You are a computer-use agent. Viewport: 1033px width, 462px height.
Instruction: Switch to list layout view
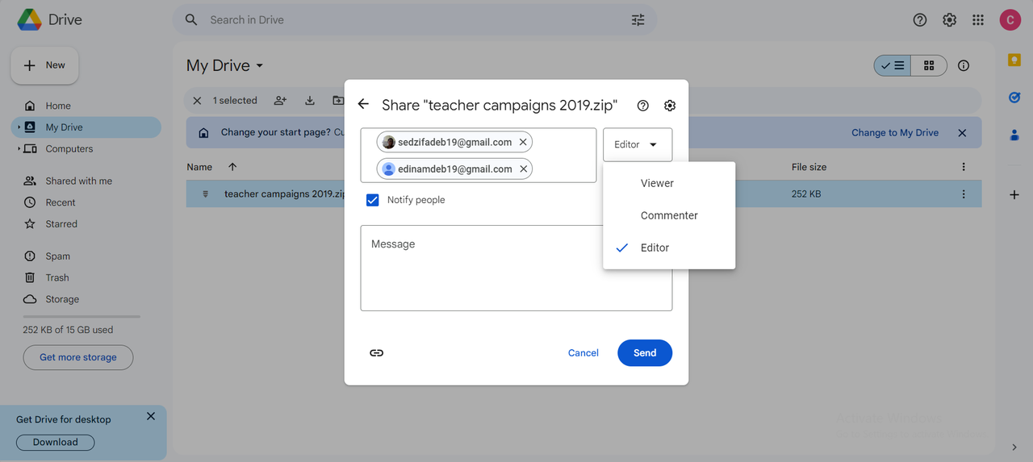893,65
